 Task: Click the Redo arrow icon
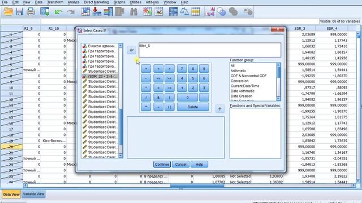pos(71,11)
